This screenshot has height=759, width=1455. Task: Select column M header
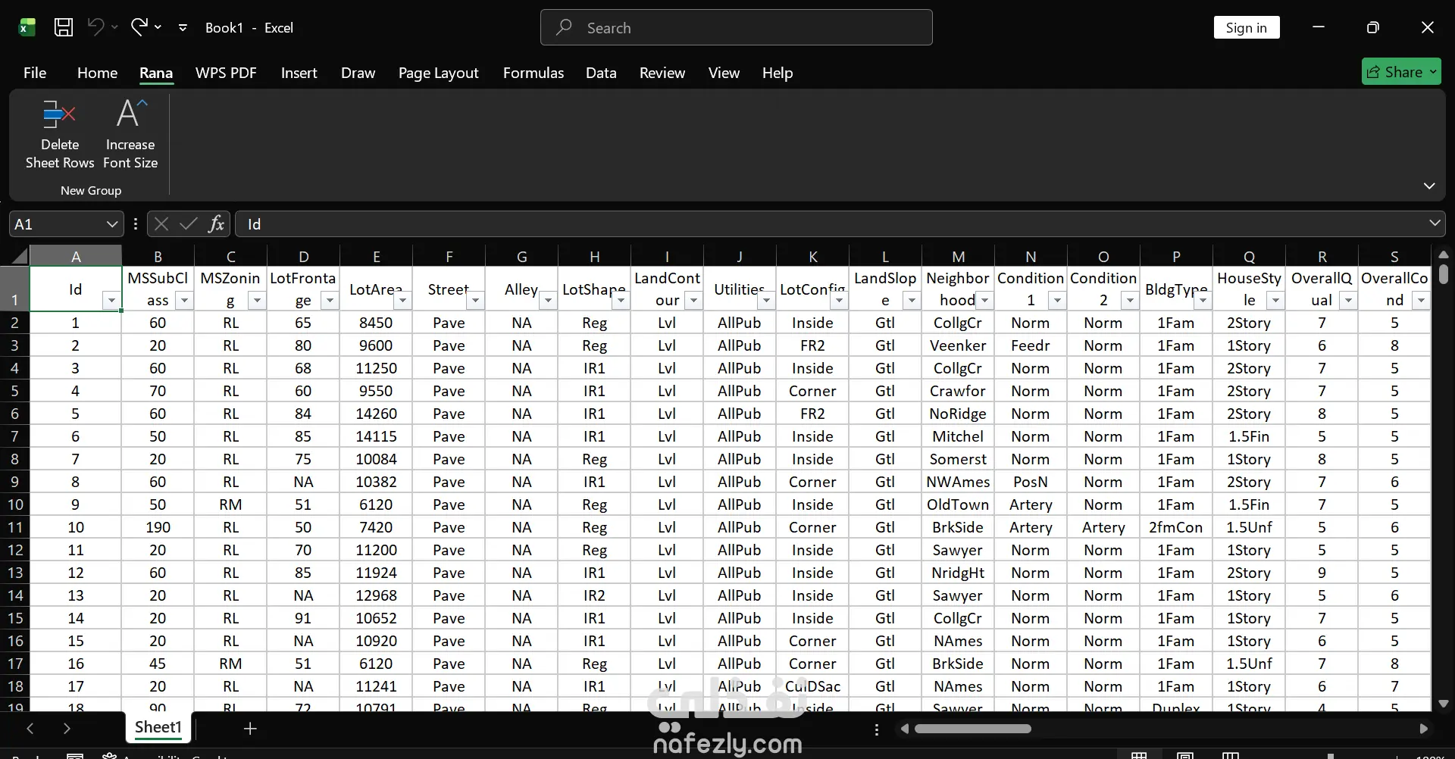click(958, 256)
